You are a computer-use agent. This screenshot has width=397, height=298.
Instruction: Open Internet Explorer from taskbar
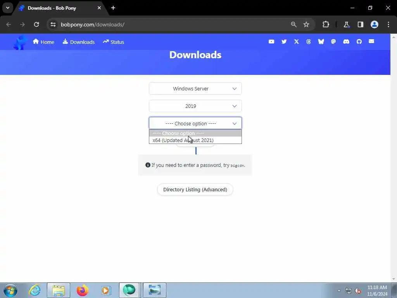(35, 290)
